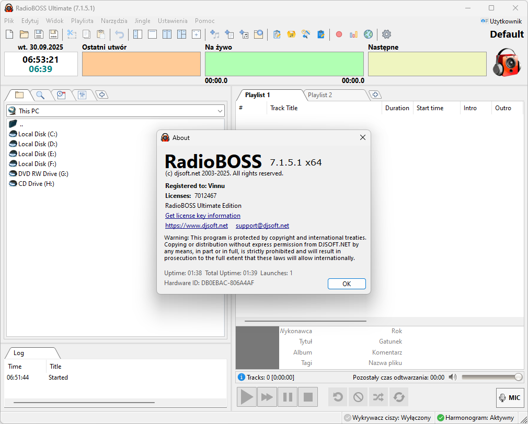
Task: Open the blue clipboard with pencil icon
Action: click(321, 34)
